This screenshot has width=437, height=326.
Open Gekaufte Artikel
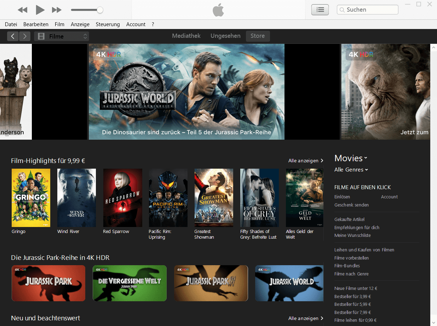click(349, 220)
